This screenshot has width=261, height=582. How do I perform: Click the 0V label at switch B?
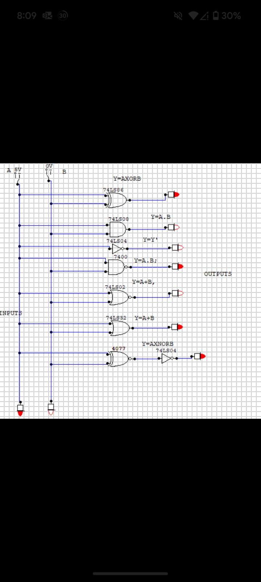[x=49, y=166]
